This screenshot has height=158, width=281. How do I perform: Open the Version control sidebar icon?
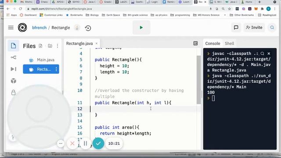(14, 57)
